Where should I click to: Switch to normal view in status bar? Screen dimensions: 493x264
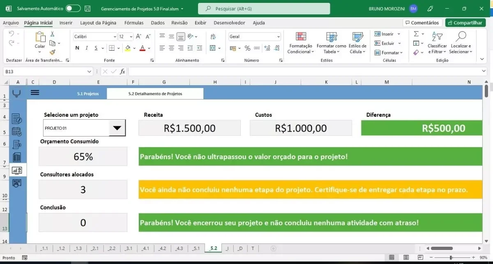pos(392,257)
